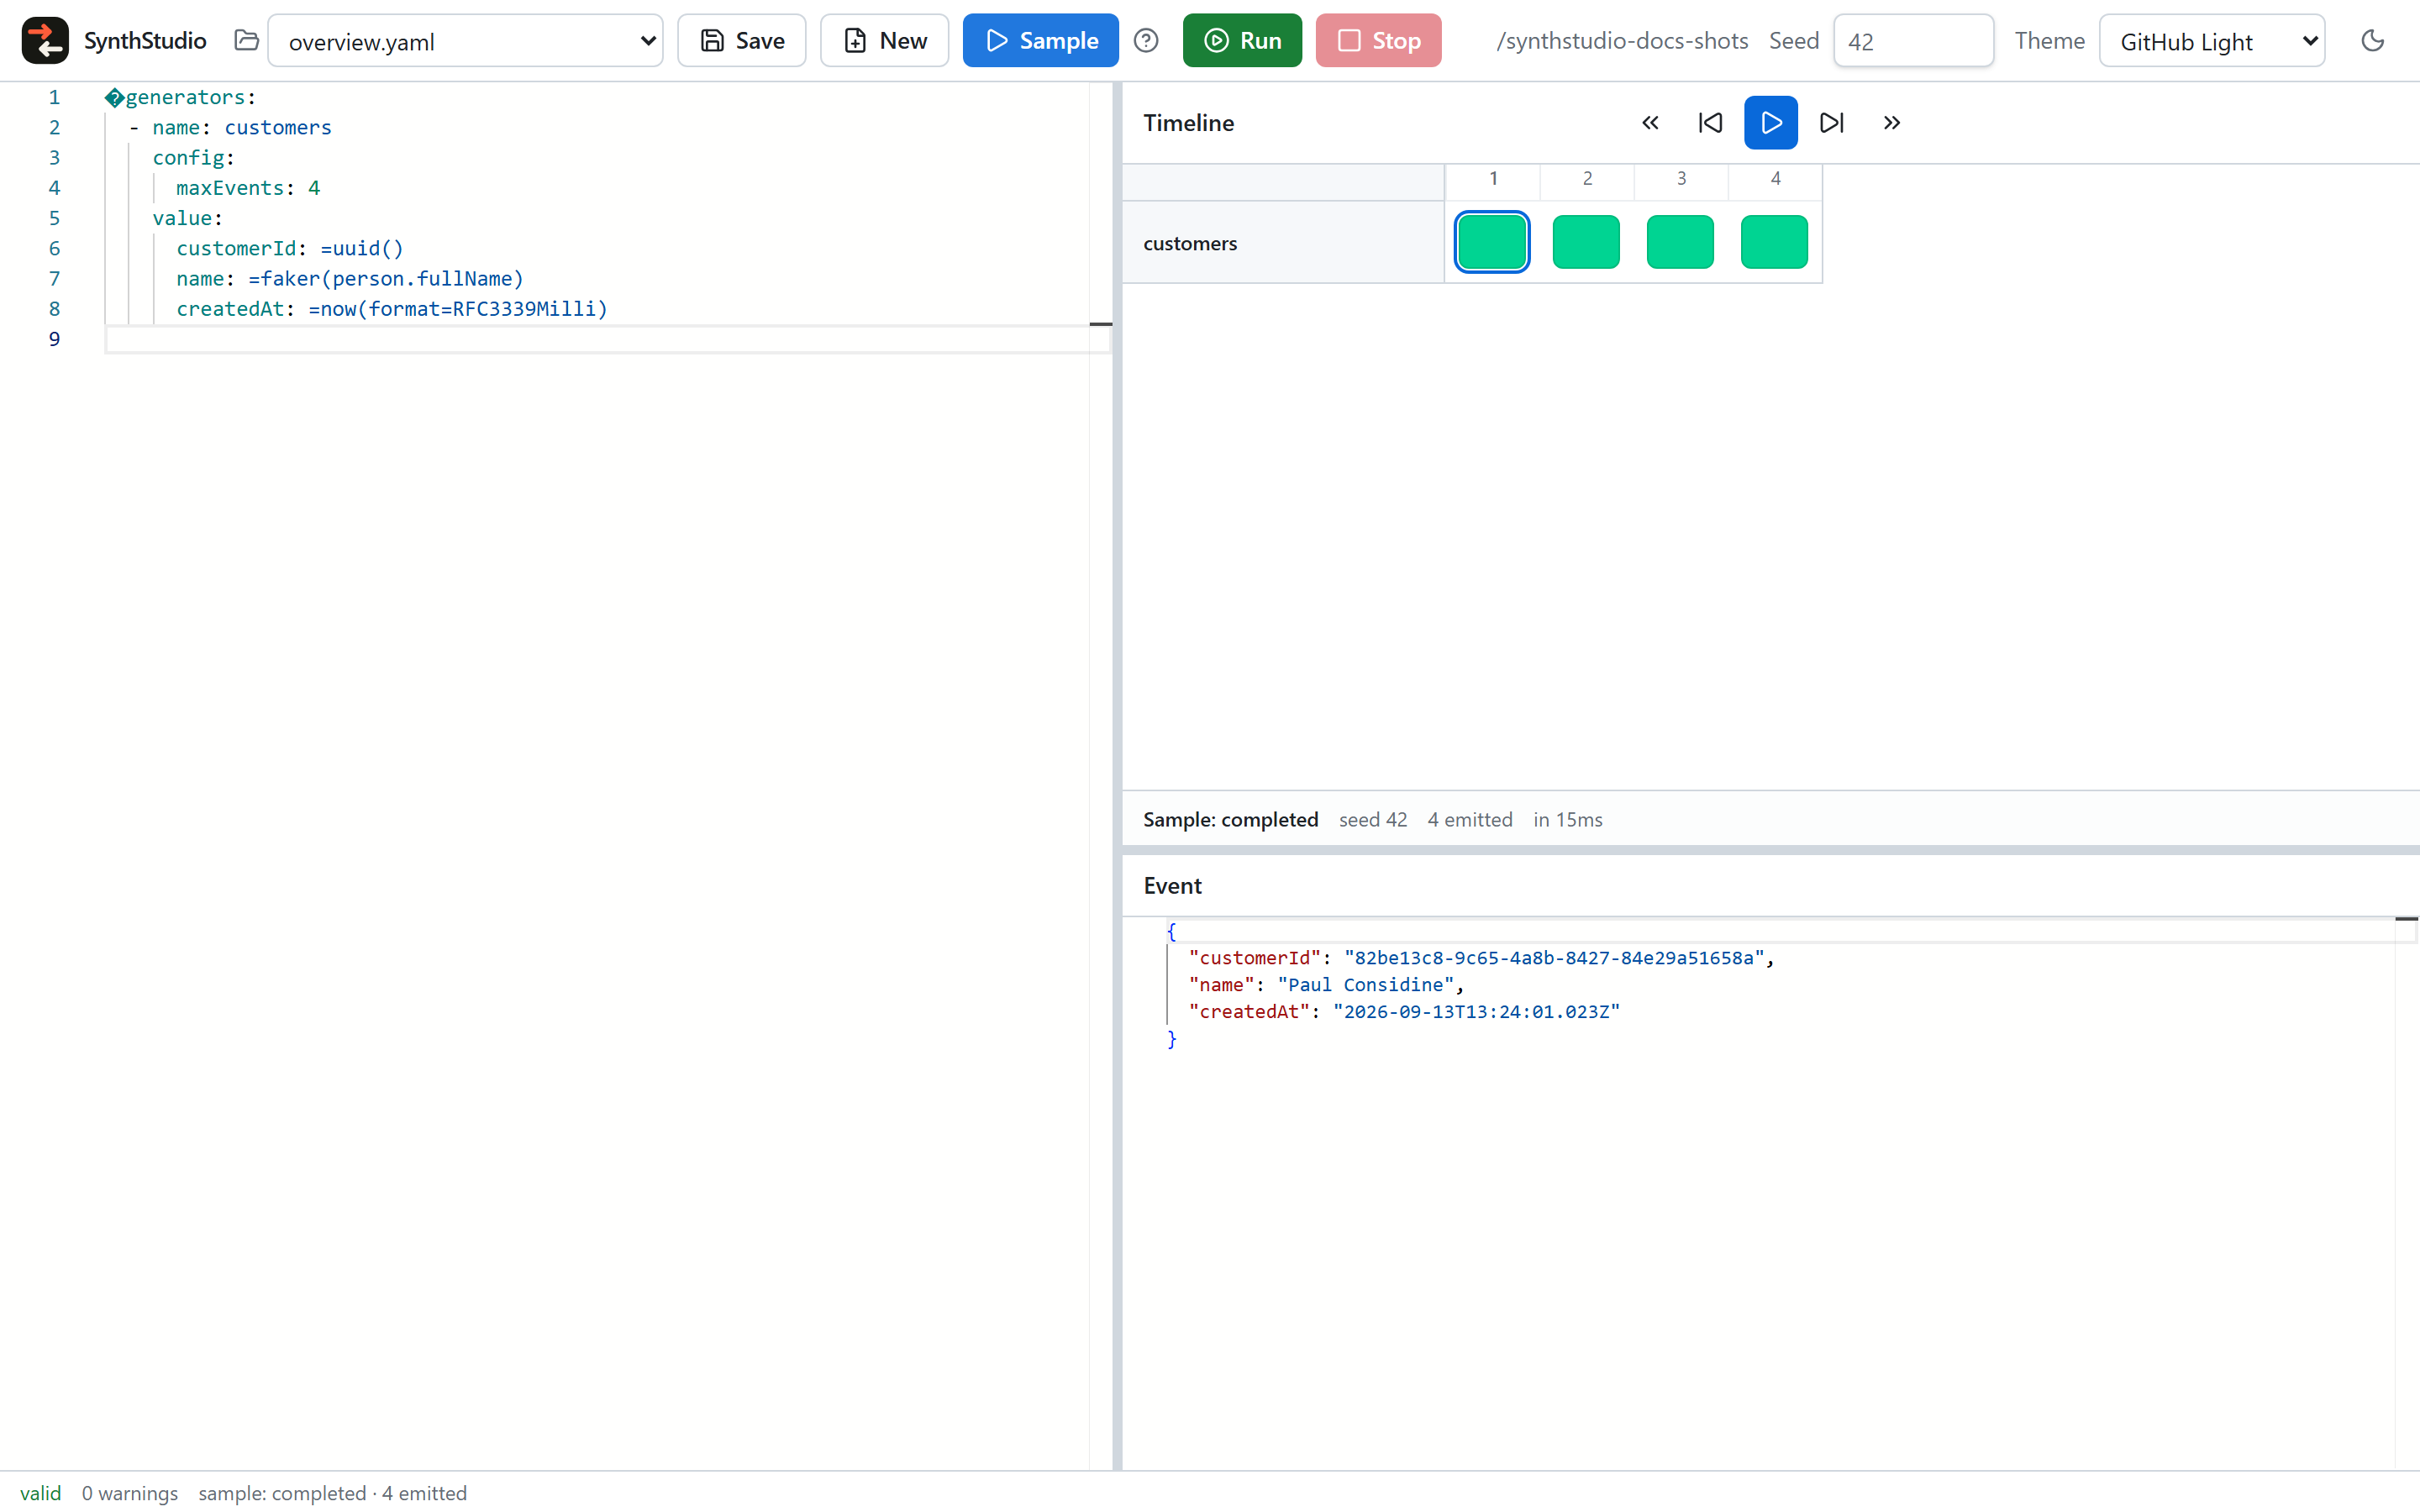The height and width of the screenshot is (1512, 2420).
Task: Click the SynthStudio logo icon
Action: (x=45, y=40)
